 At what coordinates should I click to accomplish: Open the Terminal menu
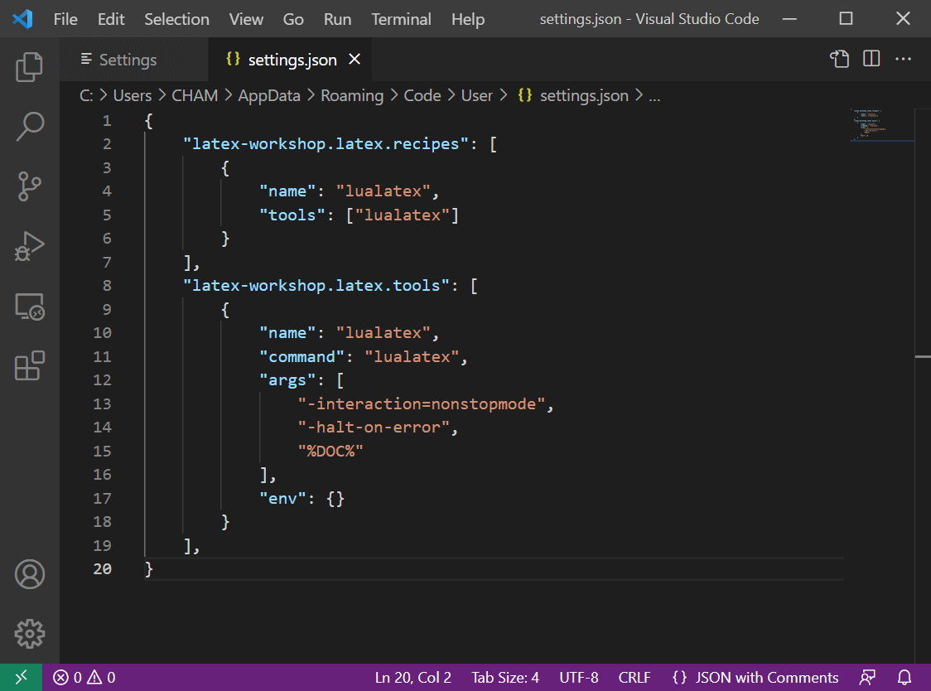point(401,19)
